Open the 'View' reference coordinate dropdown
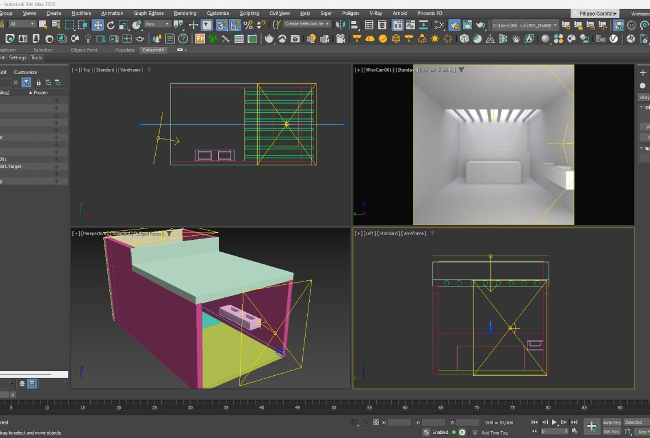The image size is (650, 438). (157, 24)
